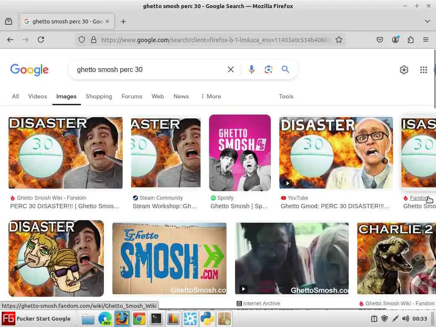Open the cartoon faces DISASTER thumbnail
This screenshot has width=436, height=327.
56,258
